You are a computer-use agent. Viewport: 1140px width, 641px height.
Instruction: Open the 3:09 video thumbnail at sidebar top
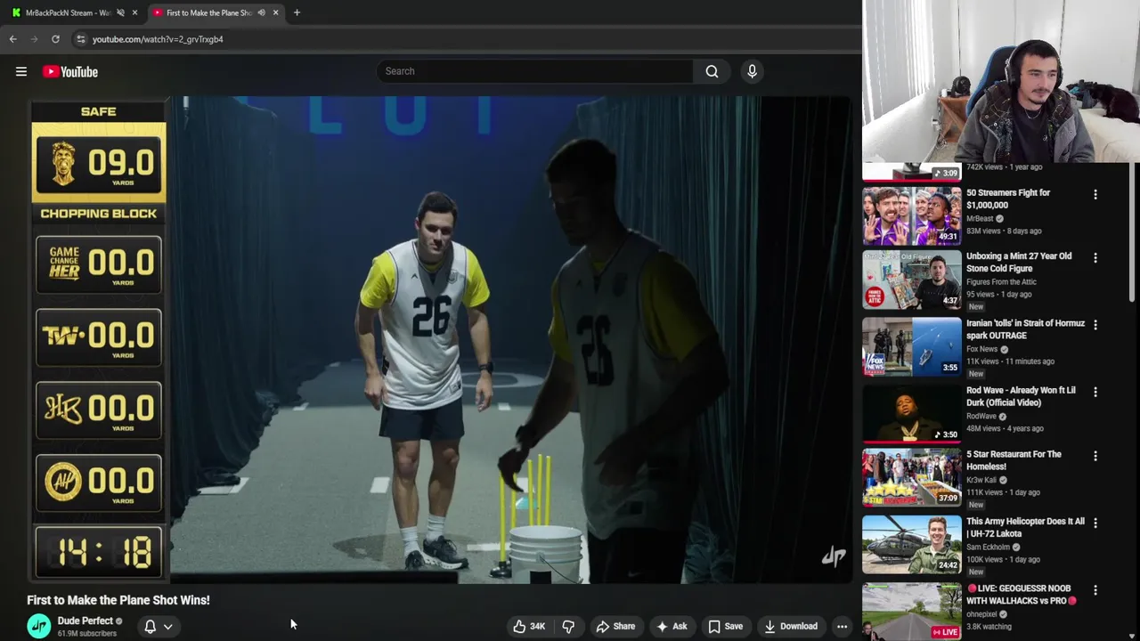[912, 172]
